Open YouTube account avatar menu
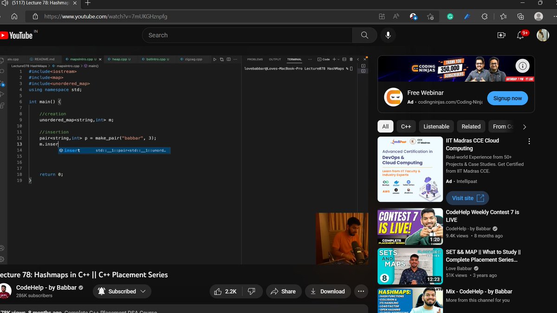557x313 pixels. (543, 35)
